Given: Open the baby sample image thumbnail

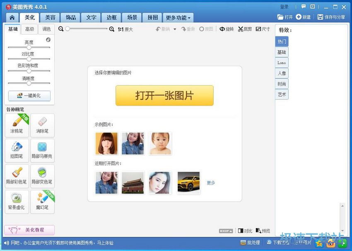Looking at the screenshot, I should pos(160,143).
